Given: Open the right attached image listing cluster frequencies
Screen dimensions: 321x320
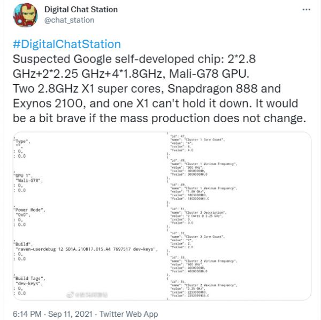Looking at the screenshot, I should [239, 216].
